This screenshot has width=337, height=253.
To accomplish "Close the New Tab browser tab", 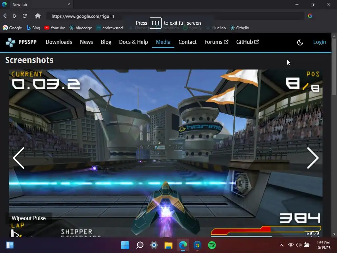I will 69,4.
